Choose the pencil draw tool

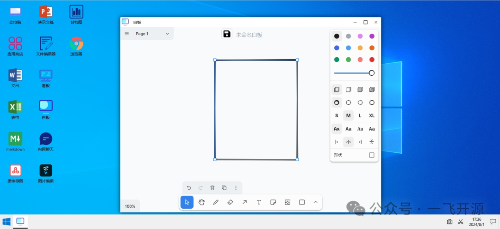click(216, 202)
